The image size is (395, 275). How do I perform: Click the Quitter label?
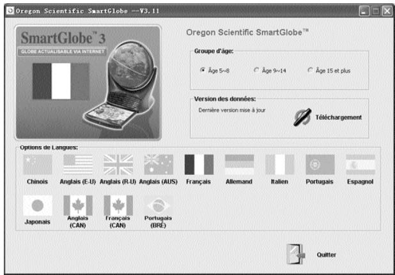tap(326, 255)
